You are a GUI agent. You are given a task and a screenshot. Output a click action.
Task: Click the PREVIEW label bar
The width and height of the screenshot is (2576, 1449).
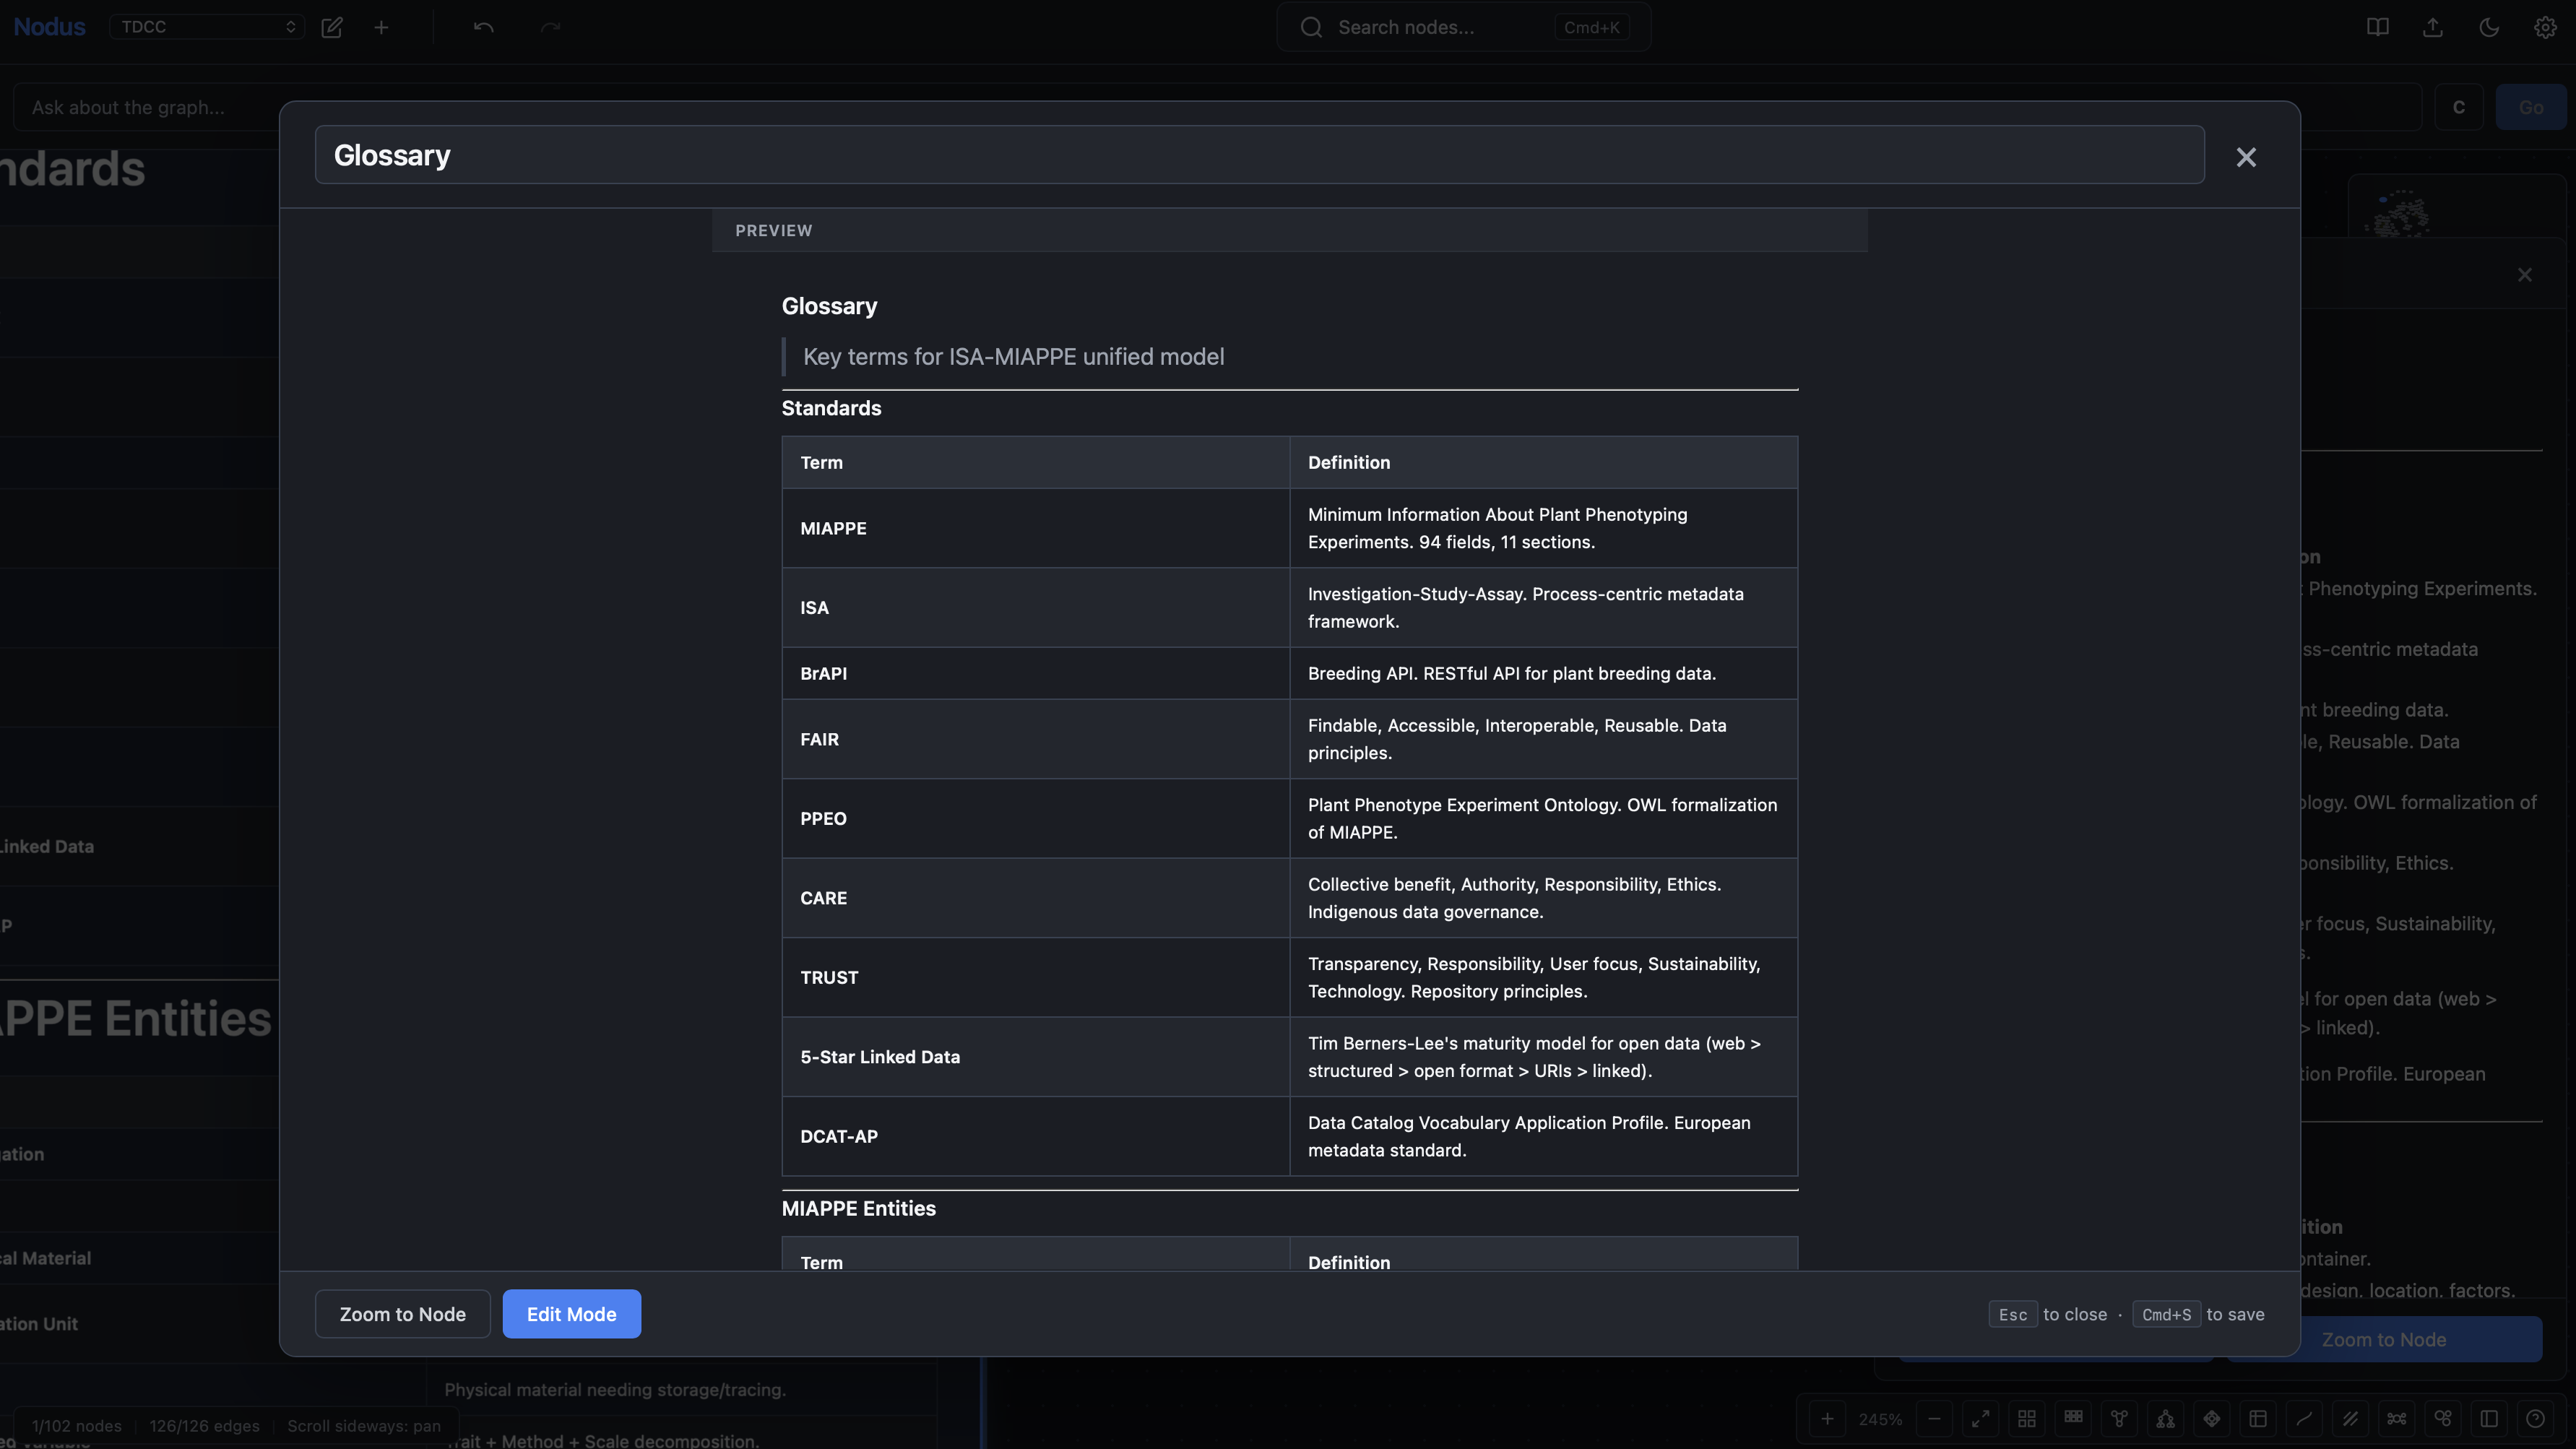tap(1289, 230)
